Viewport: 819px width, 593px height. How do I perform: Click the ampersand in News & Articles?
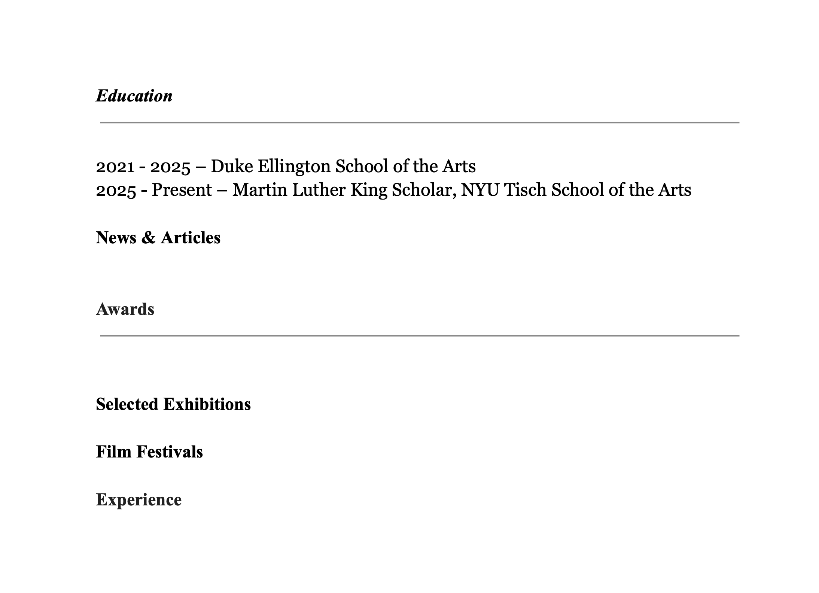pyautogui.click(x=149, y=238)
